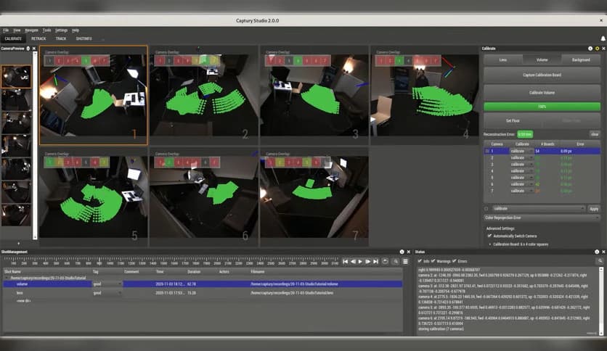607x351 pixels.
Task: Toggle checkbox beside the bulk calibrate dropdown
Action: [x=486, y=209]
